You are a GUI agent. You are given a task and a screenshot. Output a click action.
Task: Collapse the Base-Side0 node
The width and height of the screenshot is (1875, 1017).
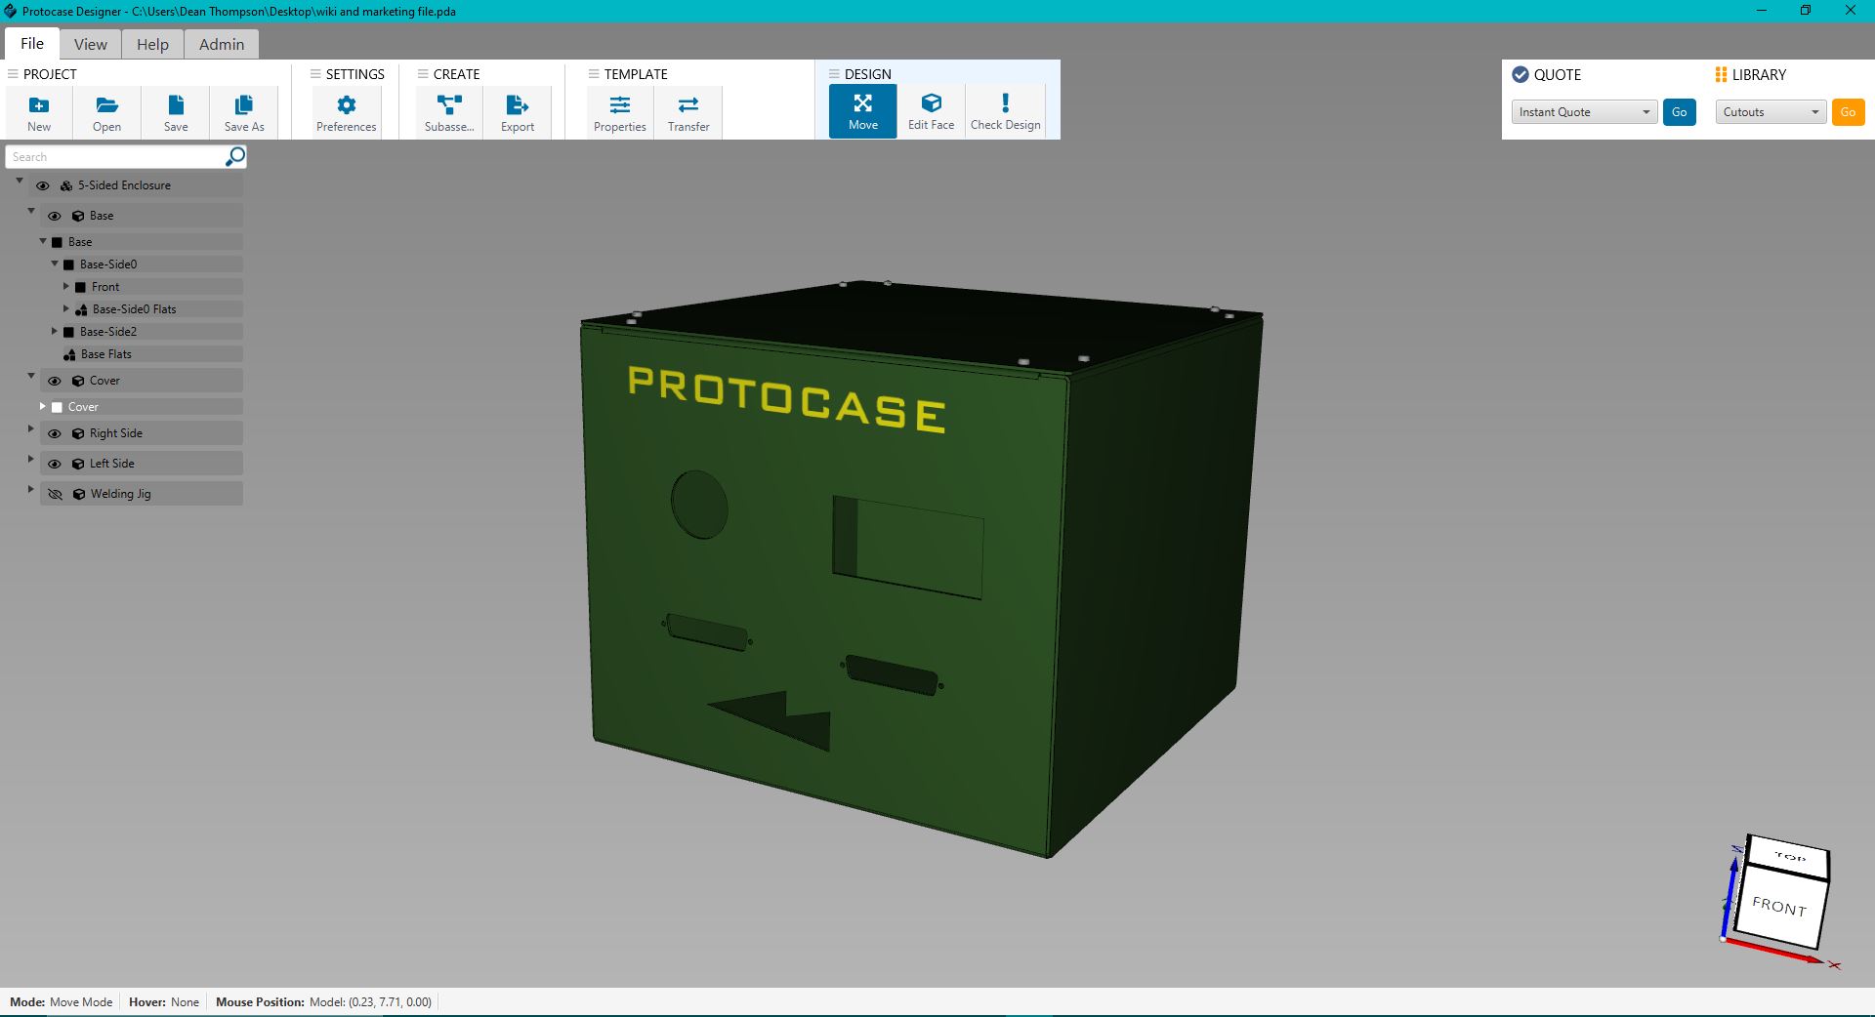click(x=55, y=264)
